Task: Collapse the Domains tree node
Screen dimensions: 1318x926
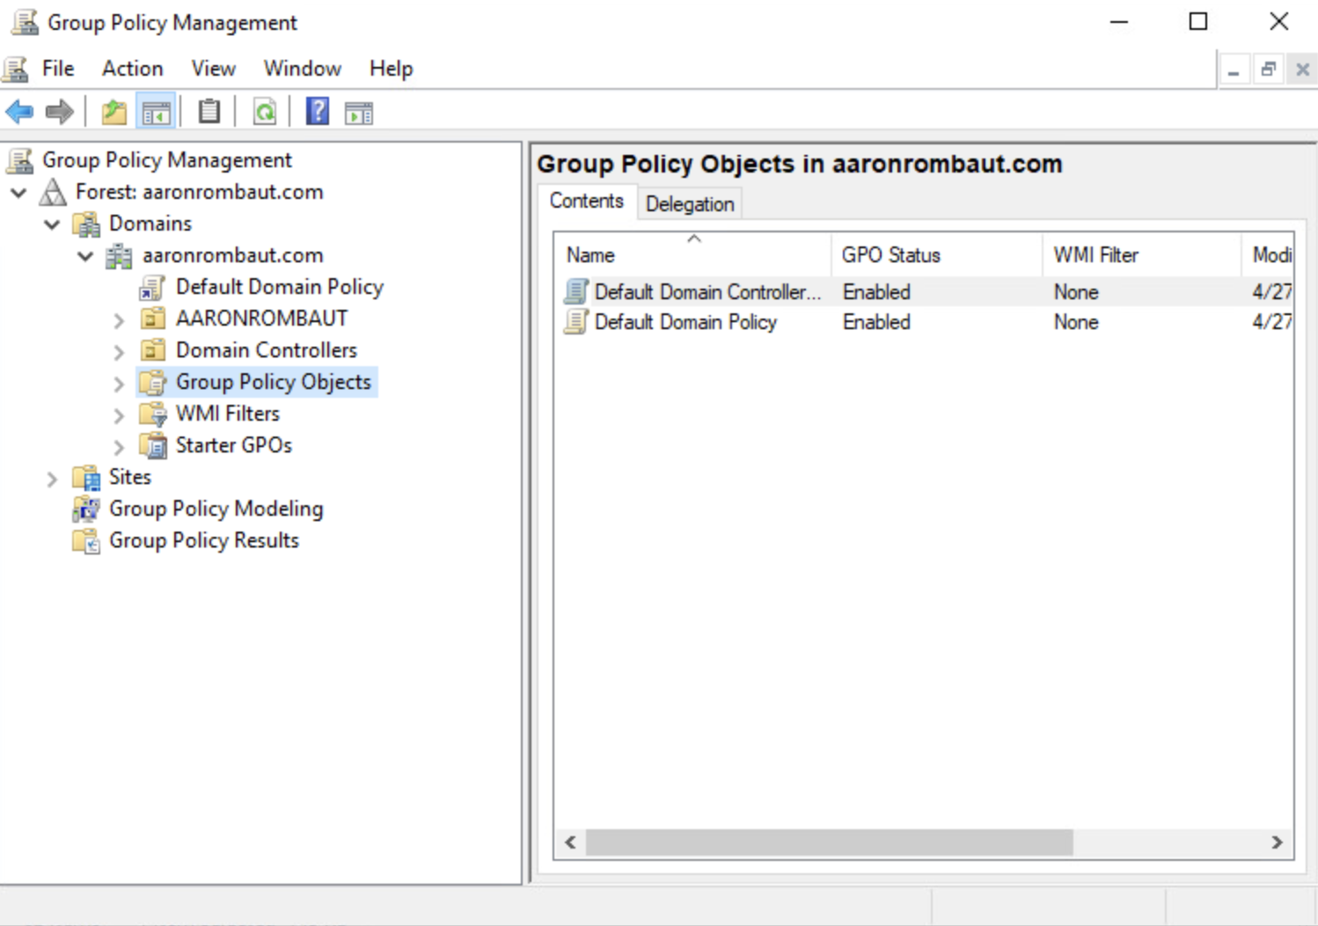Action: [50, 224]
